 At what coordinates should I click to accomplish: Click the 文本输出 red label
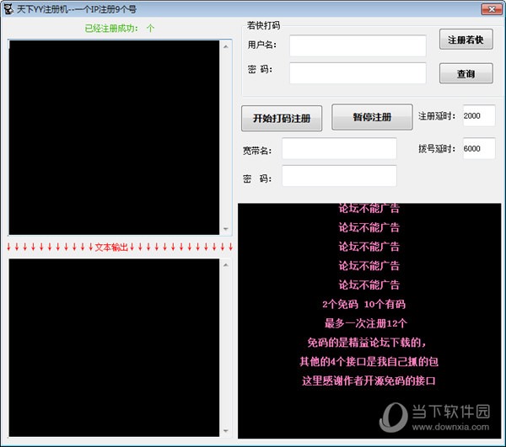pos(111,247)
